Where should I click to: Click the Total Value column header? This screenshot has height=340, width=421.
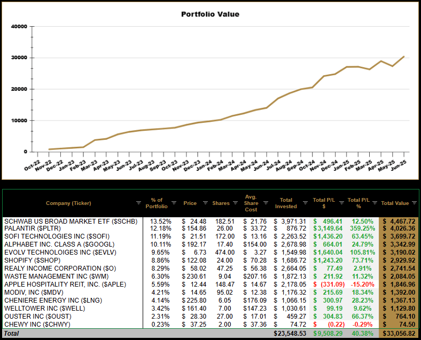(x=395, y=203)
